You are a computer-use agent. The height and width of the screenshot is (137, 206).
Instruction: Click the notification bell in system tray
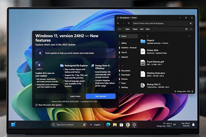pyautogui.click(x=193, y=124)
